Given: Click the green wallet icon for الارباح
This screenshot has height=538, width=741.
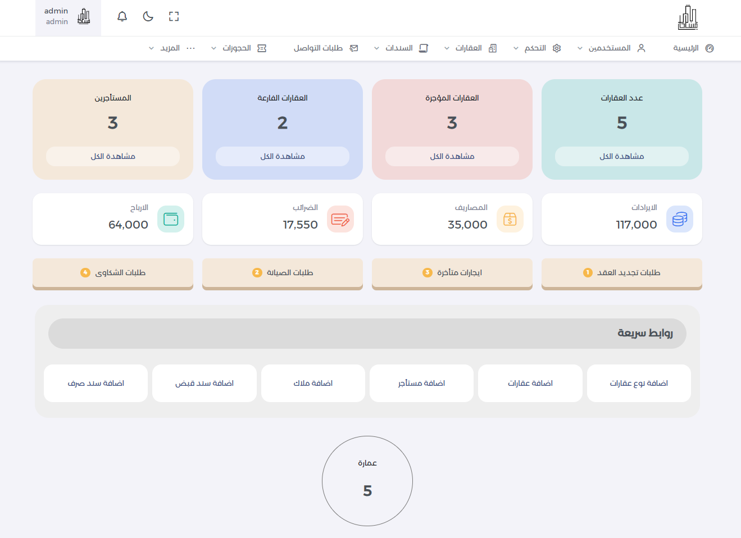Looking at the screenshot, I should point(170,219).
